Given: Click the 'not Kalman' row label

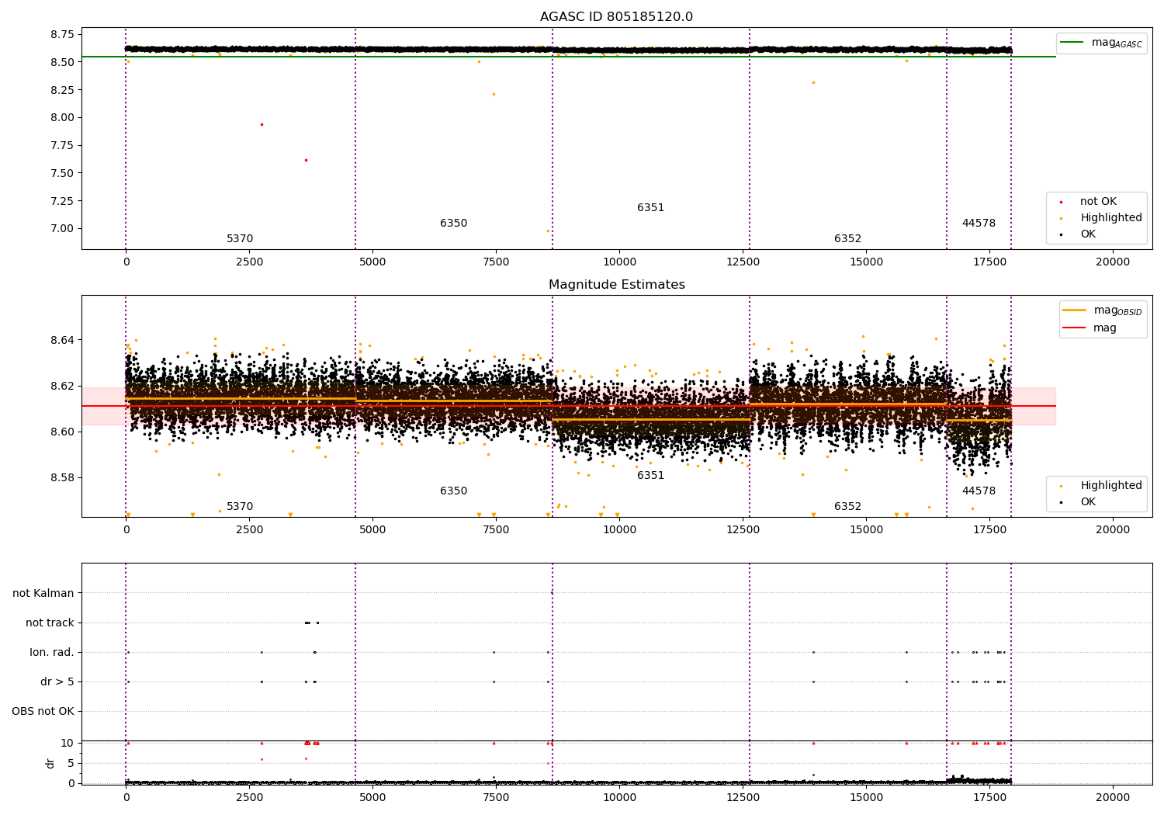Looking at the screenshot, I should (43, 594).
